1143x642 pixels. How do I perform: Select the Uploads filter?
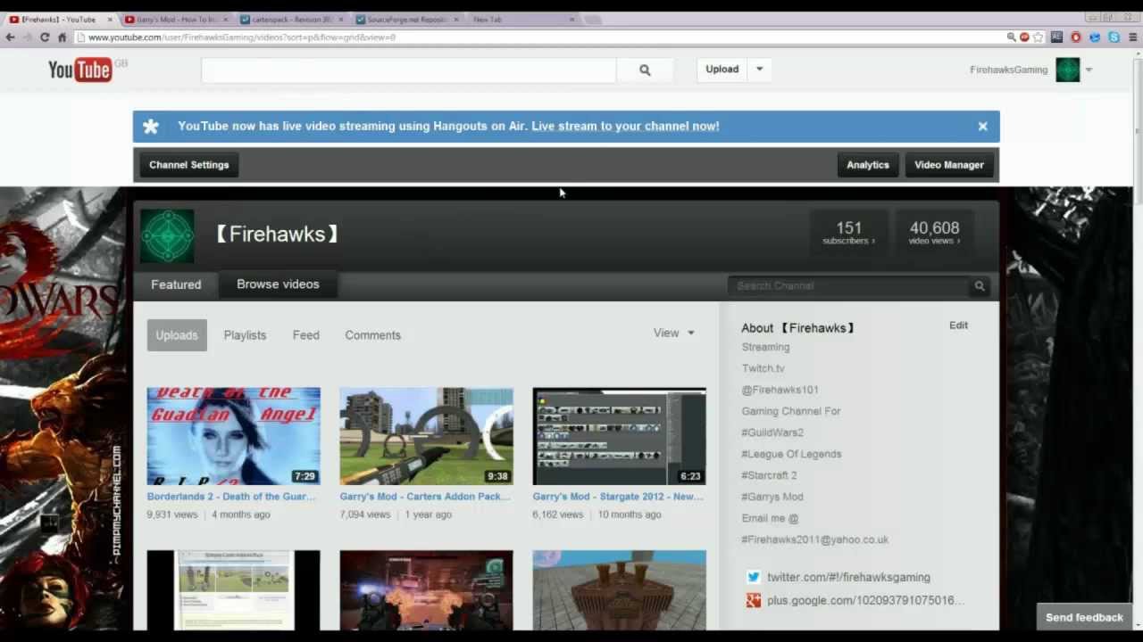177,335
